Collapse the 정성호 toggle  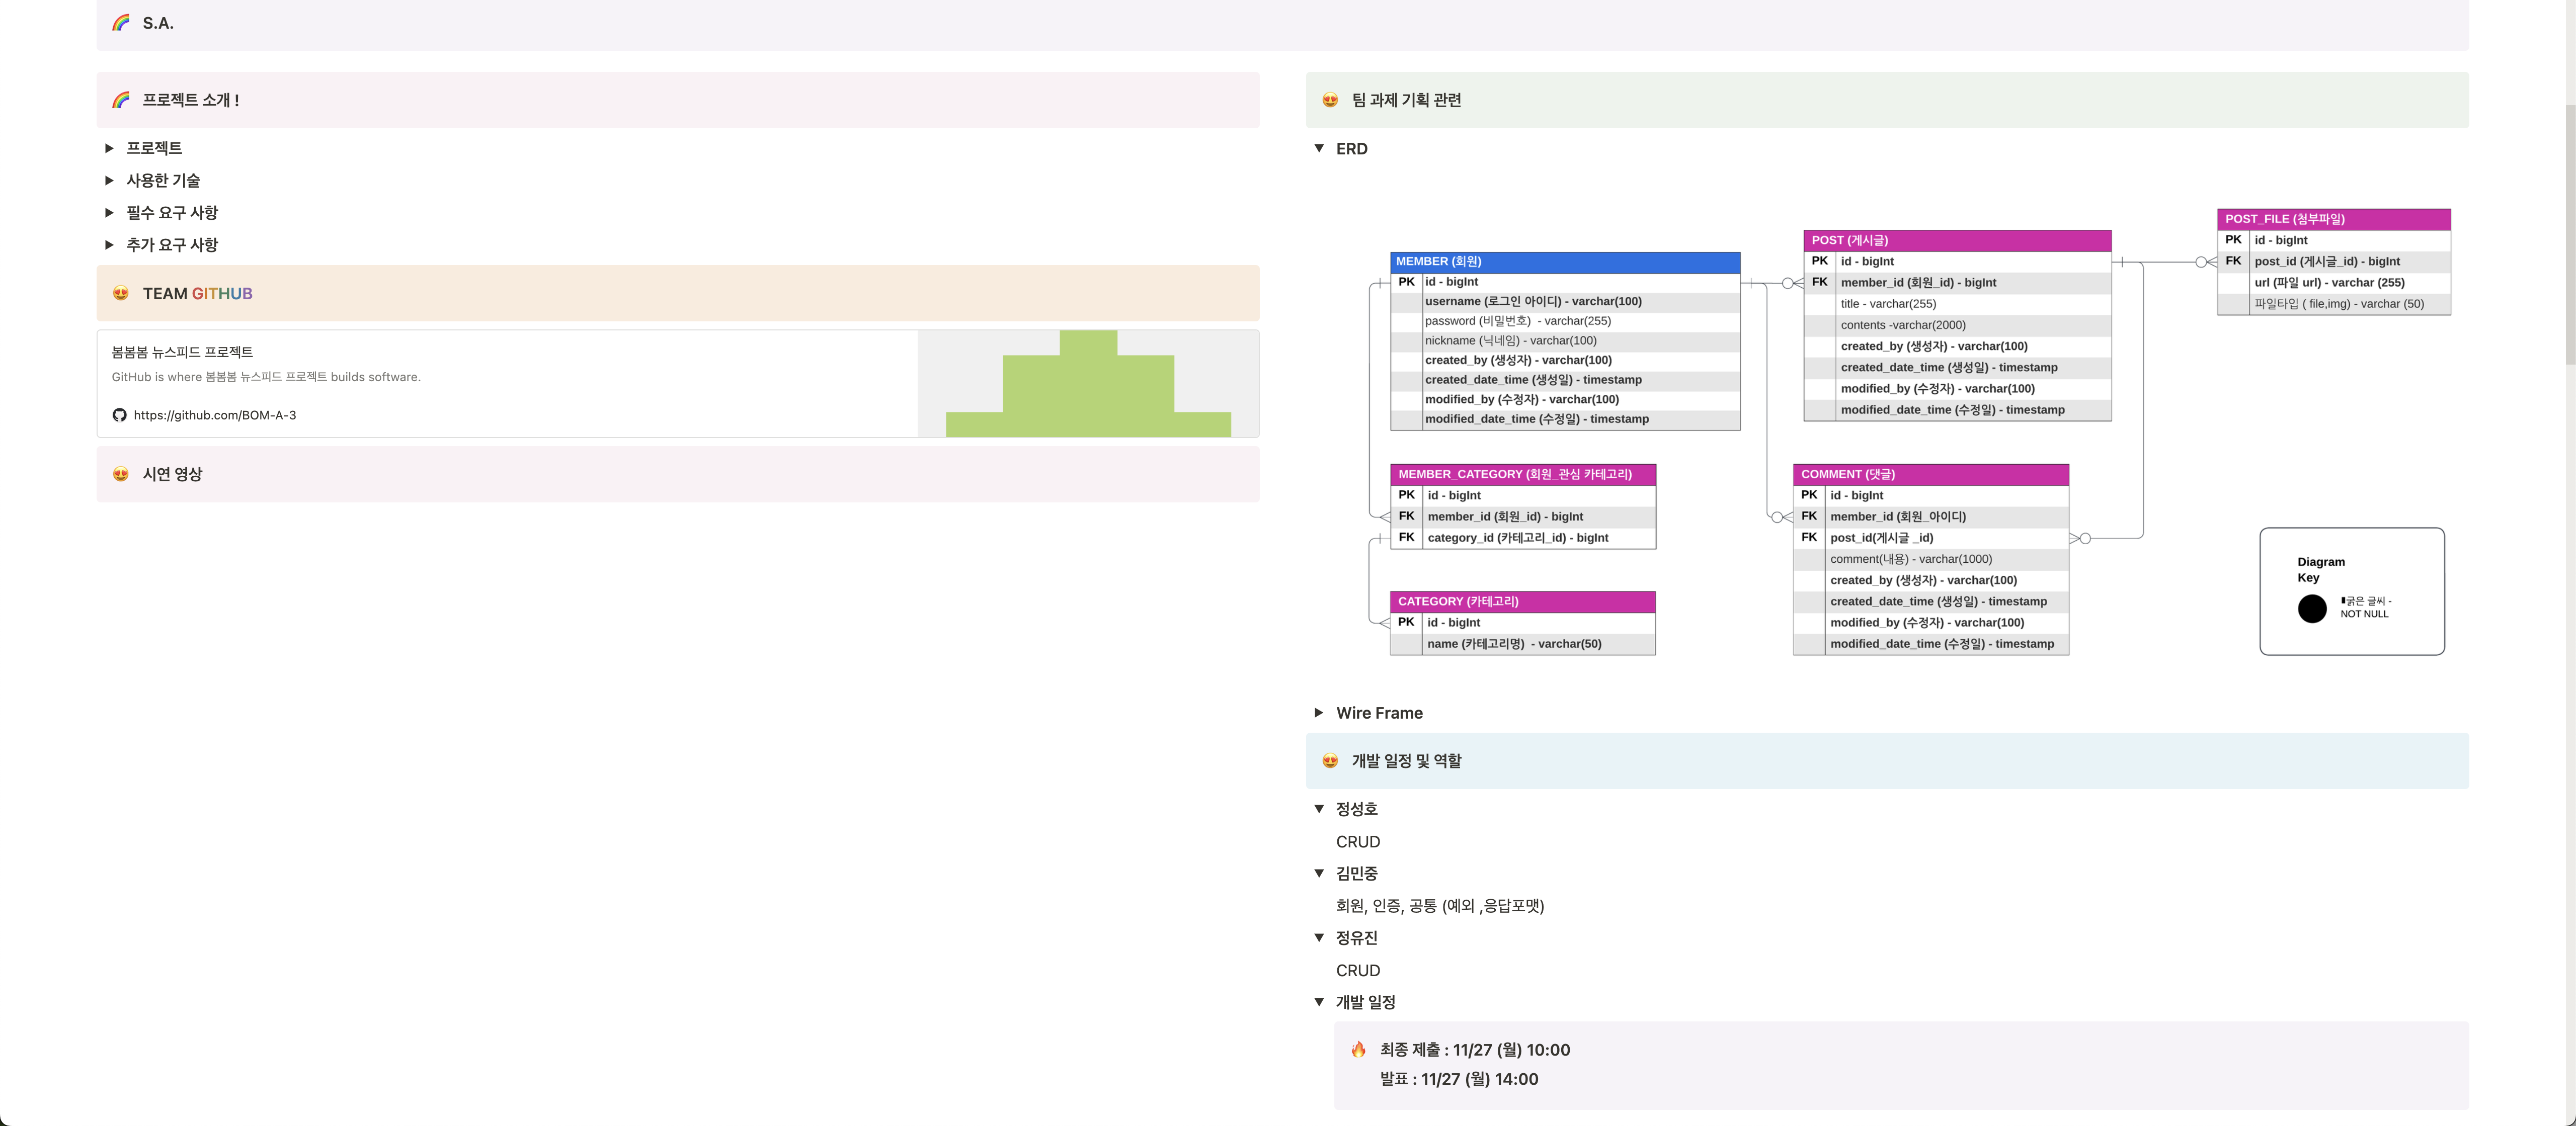tap(1318, 808)
